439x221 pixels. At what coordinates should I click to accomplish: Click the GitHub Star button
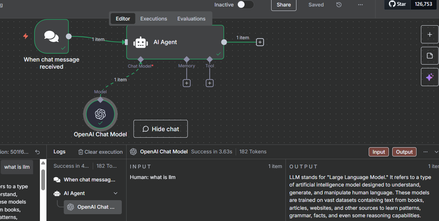397,4
